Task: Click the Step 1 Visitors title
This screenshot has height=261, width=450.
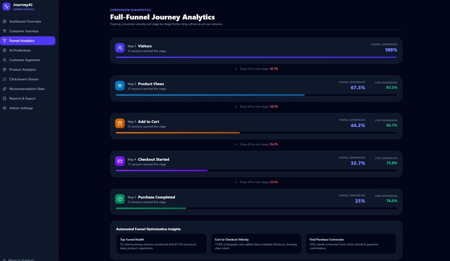Action: coord(140,46)
